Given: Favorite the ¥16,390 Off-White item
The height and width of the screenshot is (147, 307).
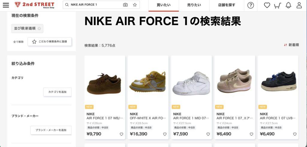Looking at the screenshot, I should click(165, 134).
